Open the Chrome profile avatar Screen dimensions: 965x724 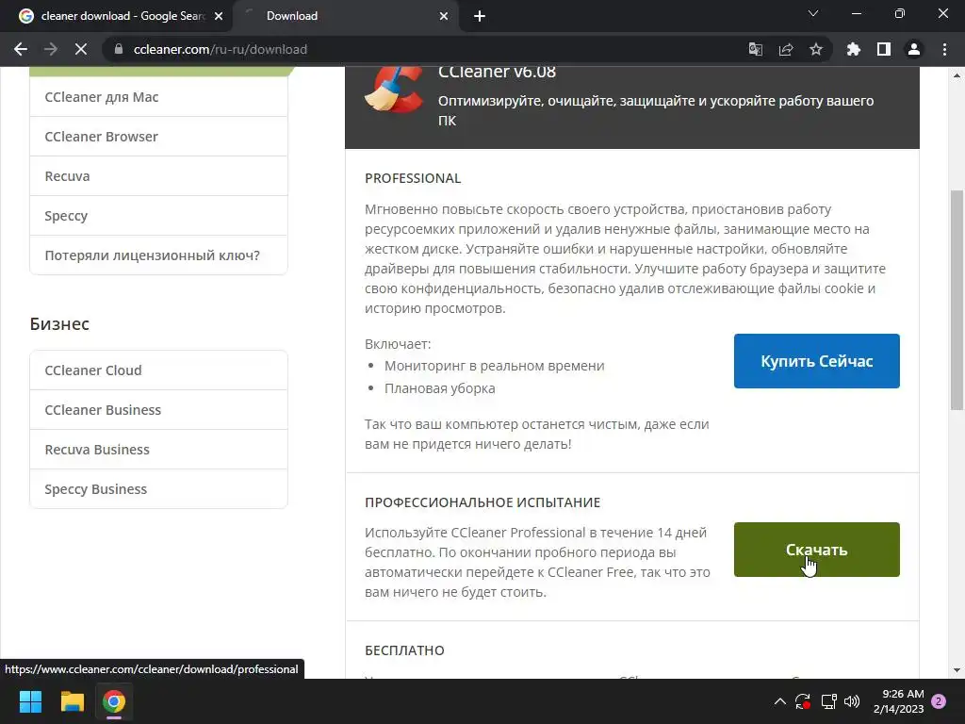(x=914, y=49)
